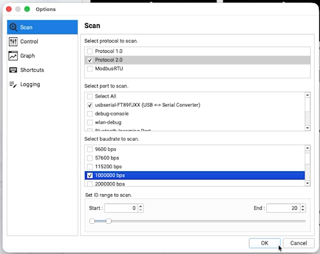This screenshot has height=254, width=320.
Task: Click the ID range slider start handle
Action: pos(92,221)
